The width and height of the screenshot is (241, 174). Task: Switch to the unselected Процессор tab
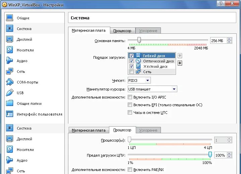[122, 31]
